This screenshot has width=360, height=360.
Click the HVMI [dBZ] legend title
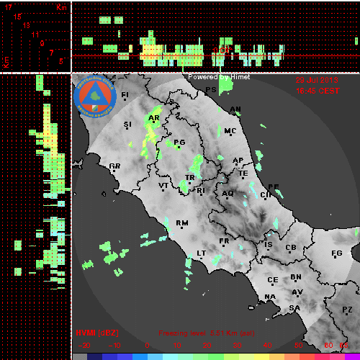click(97, 333)
